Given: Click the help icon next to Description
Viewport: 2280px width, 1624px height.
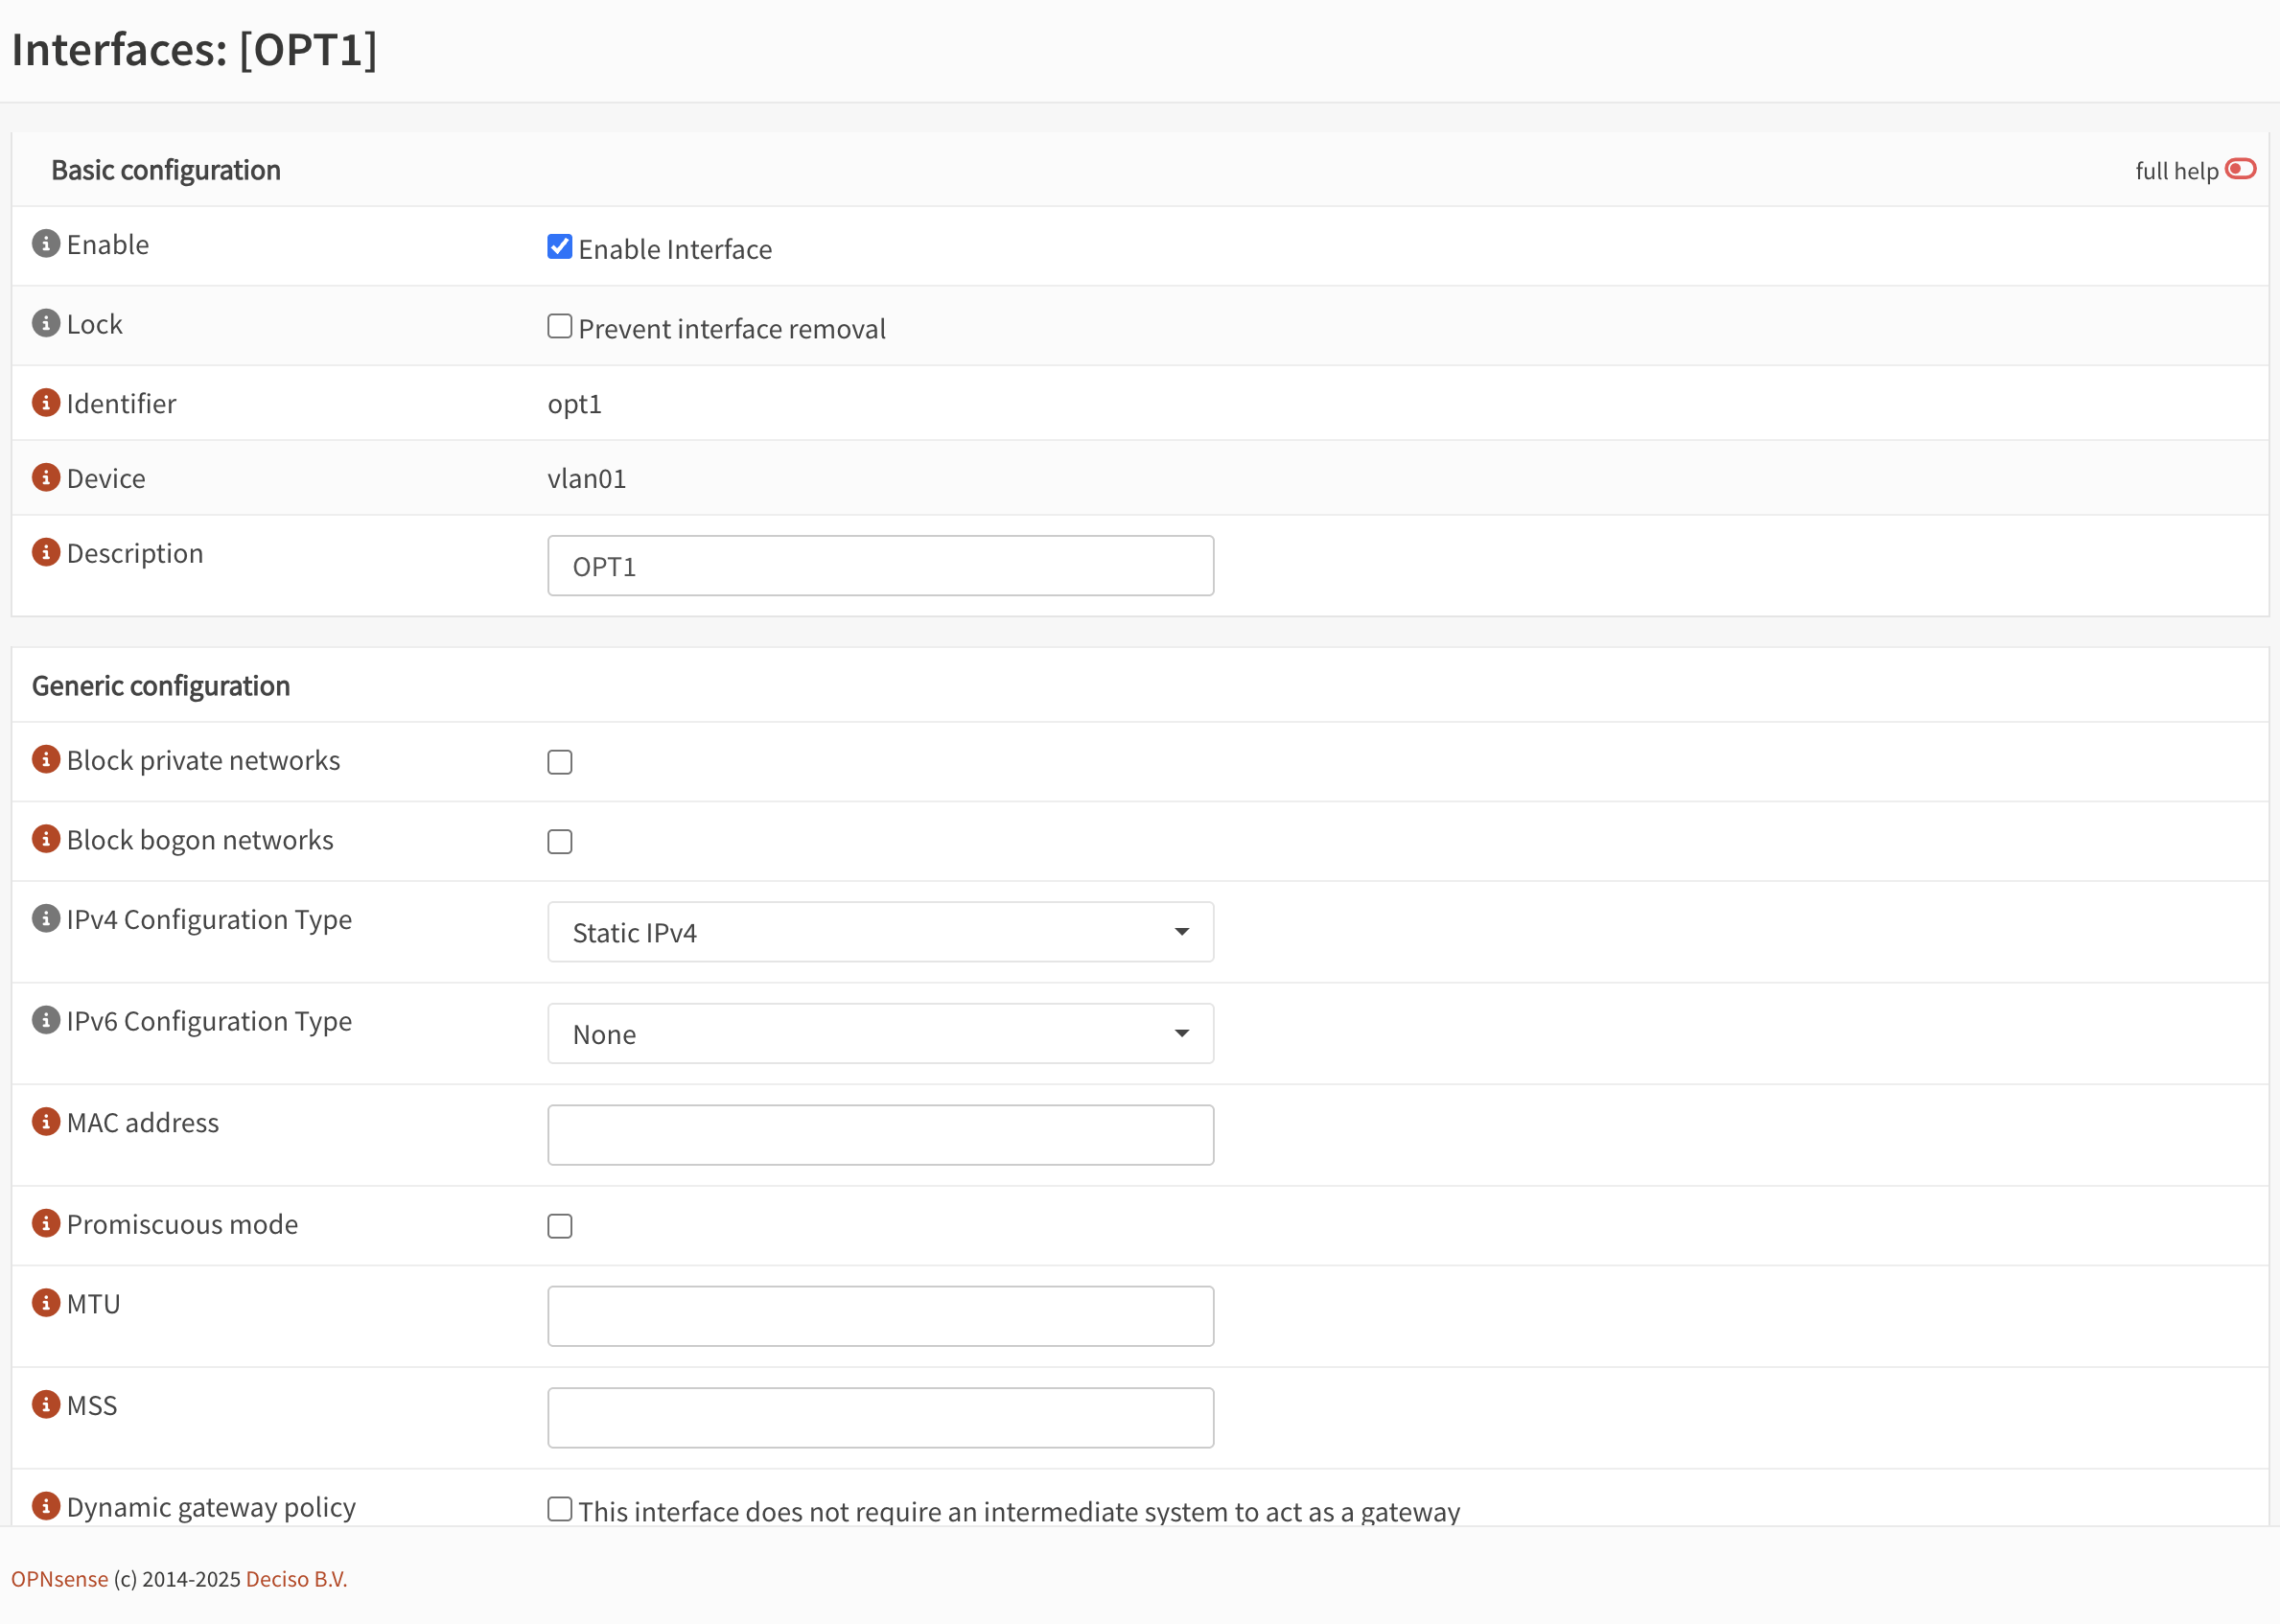Looking at the screenshot, I should click(46, 553).
